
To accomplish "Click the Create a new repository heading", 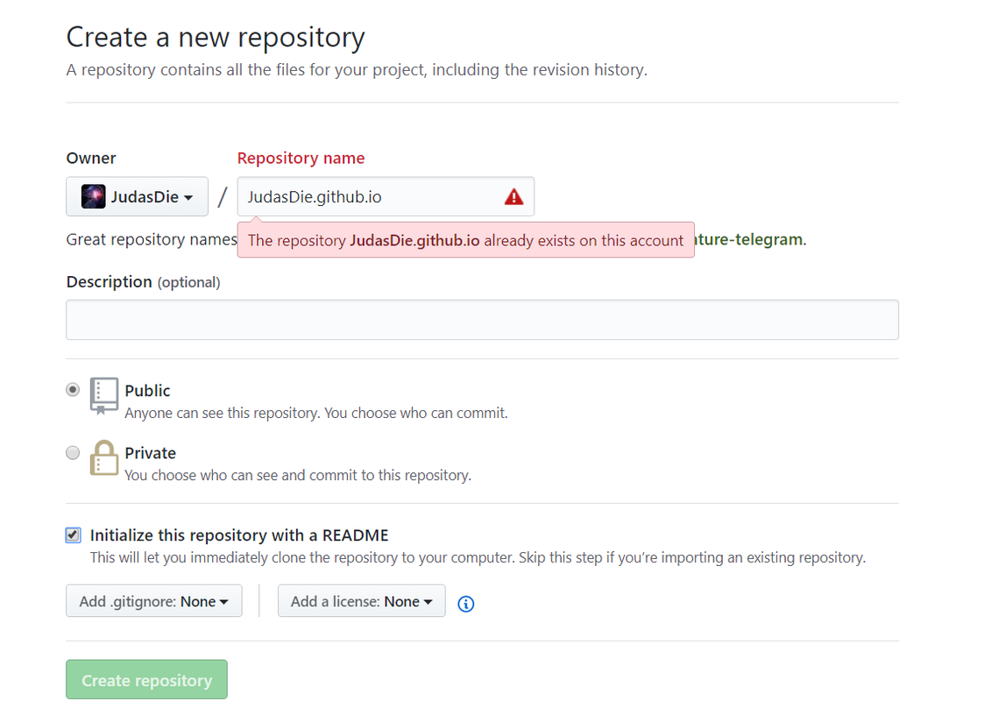I will [216, 38].
